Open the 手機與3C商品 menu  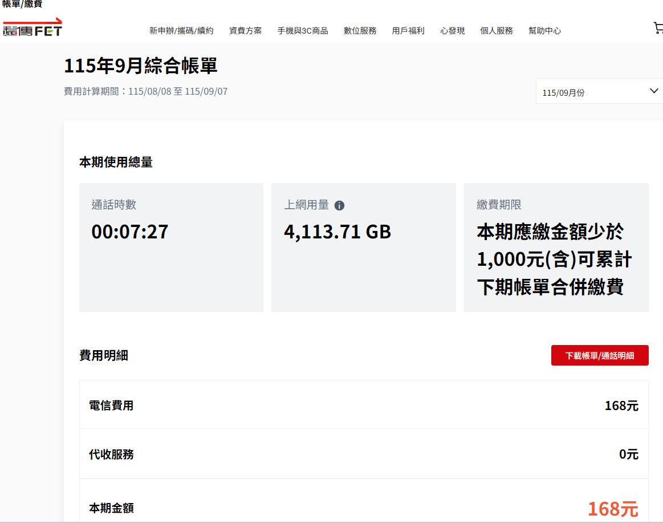point(303,31)
